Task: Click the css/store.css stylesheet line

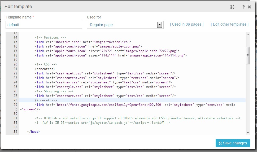Action: pyautogui.click(x=105, y=96)
